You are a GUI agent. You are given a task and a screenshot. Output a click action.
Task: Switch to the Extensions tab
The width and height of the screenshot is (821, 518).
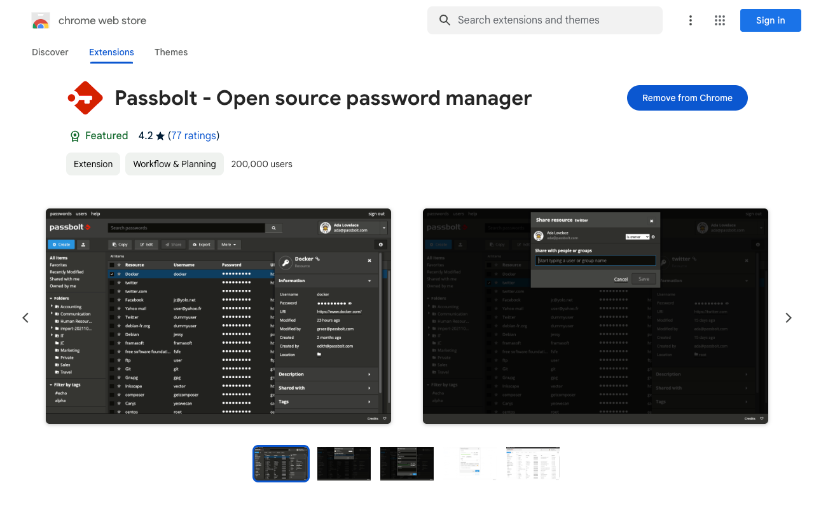point(111,52)
